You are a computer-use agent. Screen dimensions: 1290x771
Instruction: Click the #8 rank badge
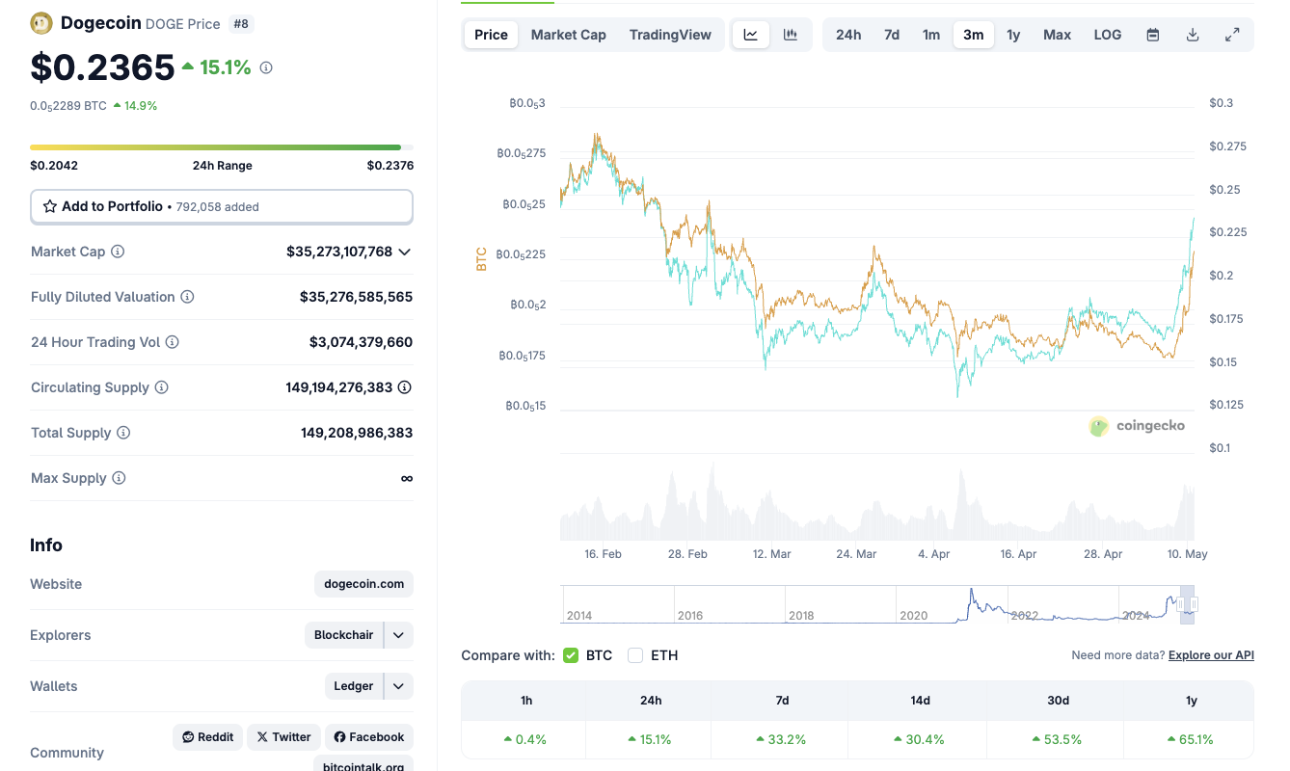[x=241, y=23]
